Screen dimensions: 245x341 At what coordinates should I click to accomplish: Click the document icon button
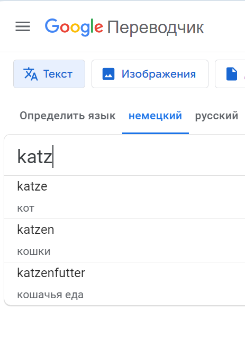(232, 74)
